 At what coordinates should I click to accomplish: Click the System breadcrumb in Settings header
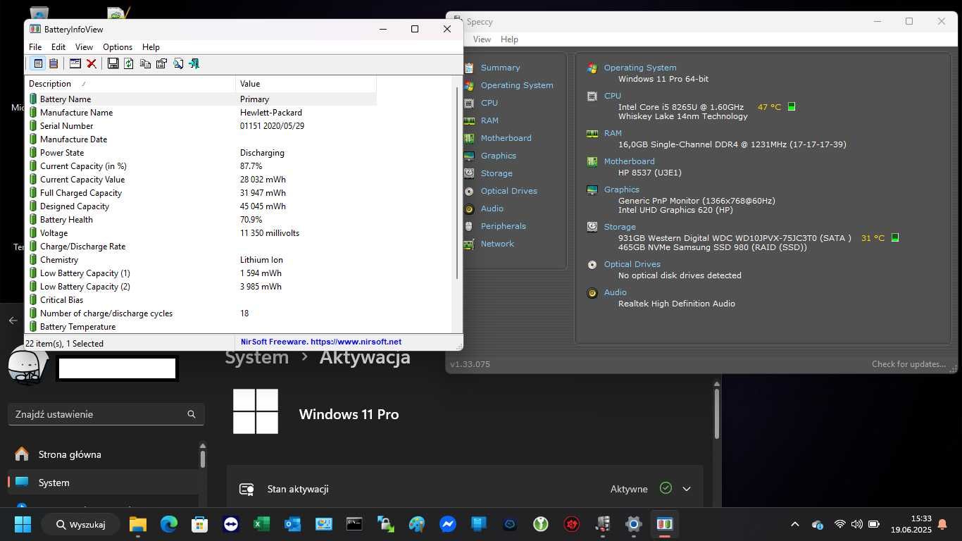click(x=256, y=357)
